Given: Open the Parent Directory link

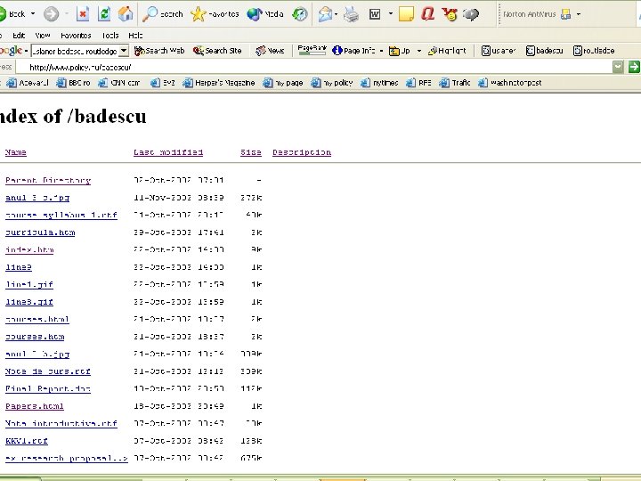Looking at the screenshot, I should coord(48,180).
